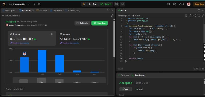Click the 2ms runtime distribution bar

tap(60, 63)
